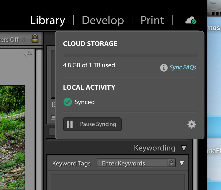
Task: Open the Sync FAQs link
Action: (183, 67)
